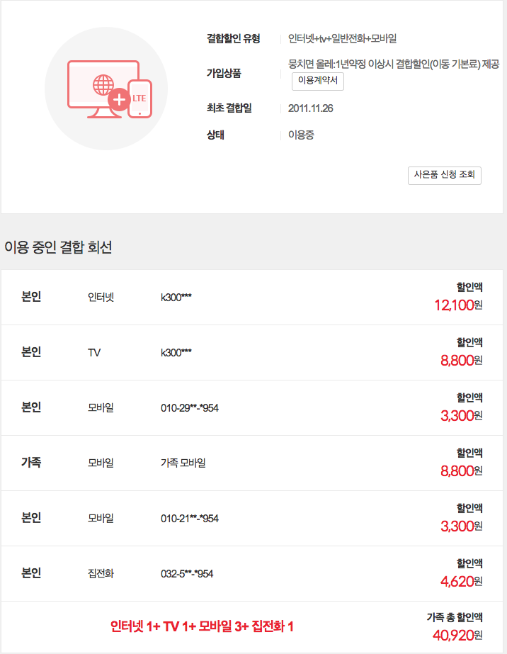Click the 4,620원 home phone discount amount
Screen dimensions: 507x654
[461, 582]
